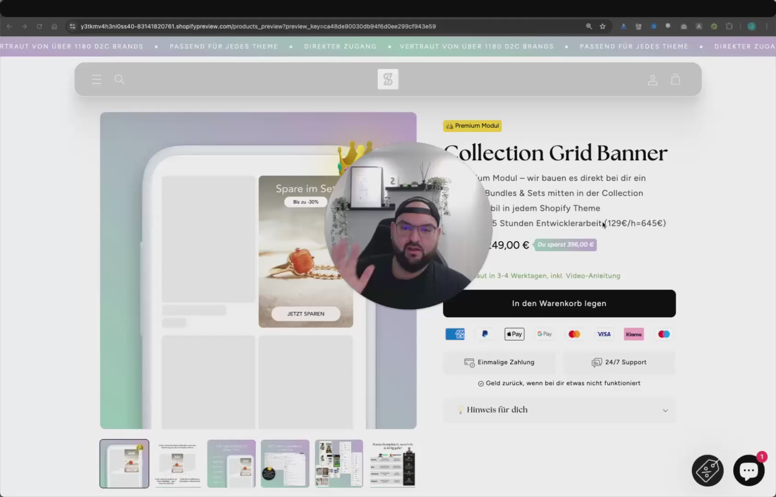
Task: Open the Chrome three-dot menu
Action: [x=768, y=26]
